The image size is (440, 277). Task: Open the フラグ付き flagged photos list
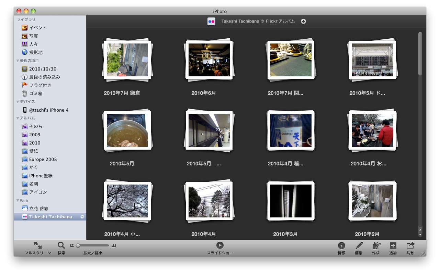pos(40,85)
